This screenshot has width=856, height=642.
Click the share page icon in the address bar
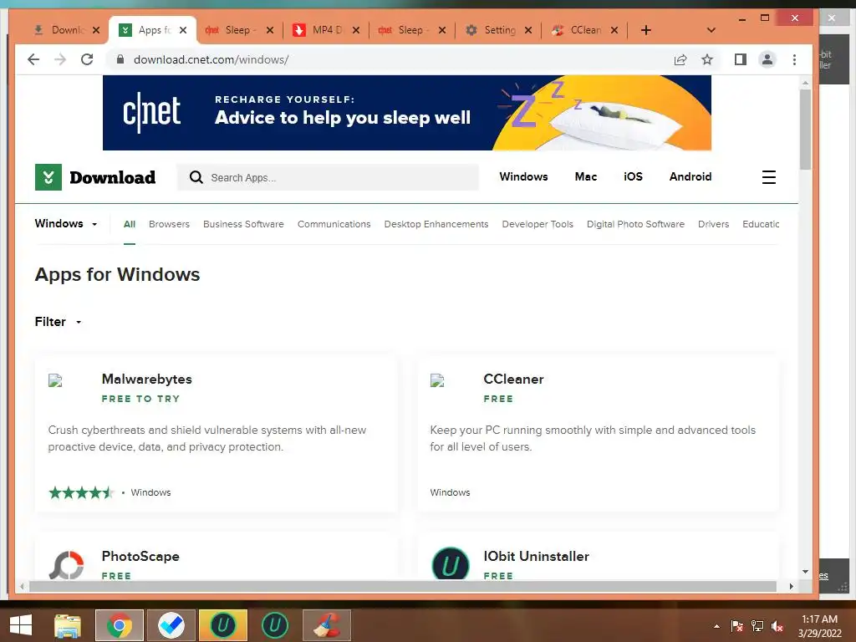[x=680, y=59]
